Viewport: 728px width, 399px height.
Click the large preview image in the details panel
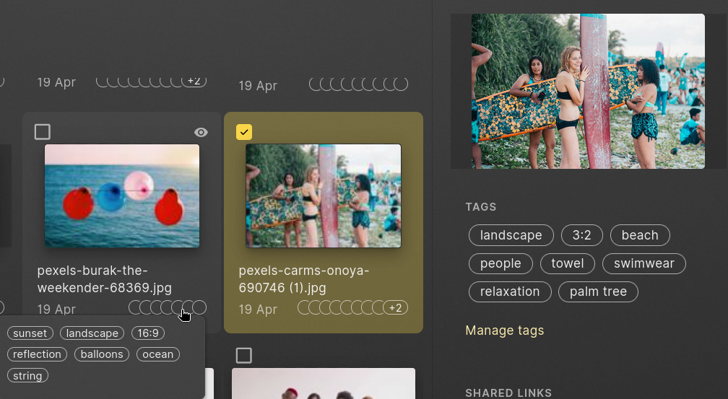click(588, 91)
